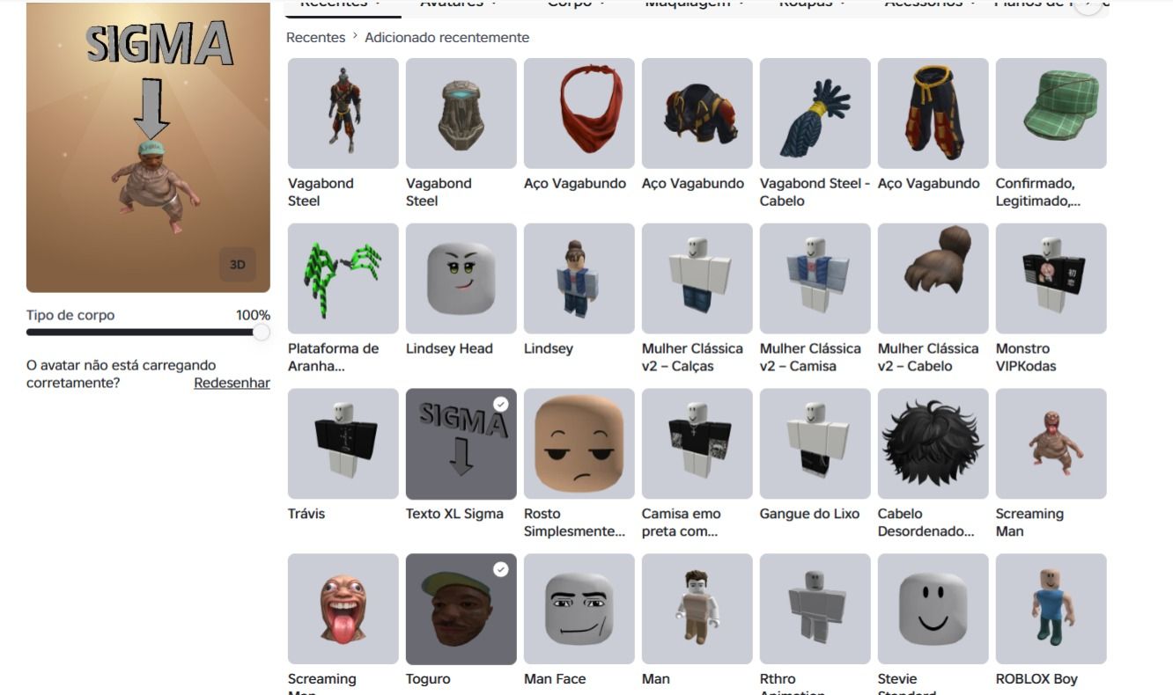Switch avatar preview with the 3D button
This screenshot has height=695, width=1173.
point(237,265)
